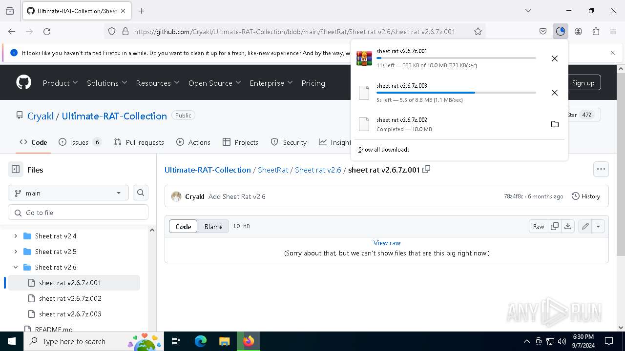The image size is (625, 351).
Task: Switch to the Code view toggle
Action: (x=183, y=226)
